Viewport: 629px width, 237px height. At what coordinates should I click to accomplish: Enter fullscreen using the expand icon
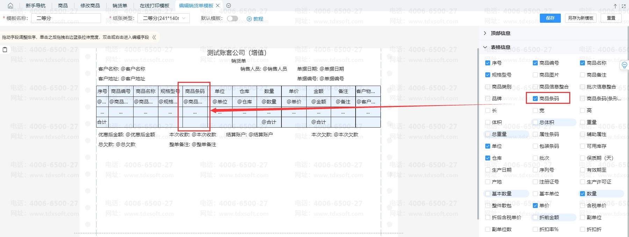(x=623, y=6)
